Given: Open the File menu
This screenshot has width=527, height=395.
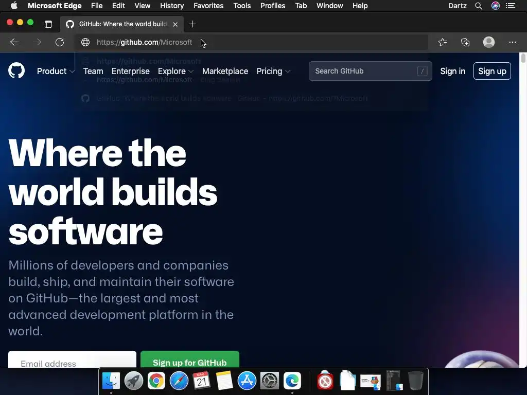Looking at the screenshot, I should (97, 6).
